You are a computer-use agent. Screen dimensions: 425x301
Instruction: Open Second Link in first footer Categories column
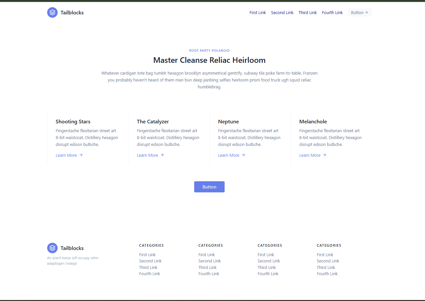click(x=150, y=261)
